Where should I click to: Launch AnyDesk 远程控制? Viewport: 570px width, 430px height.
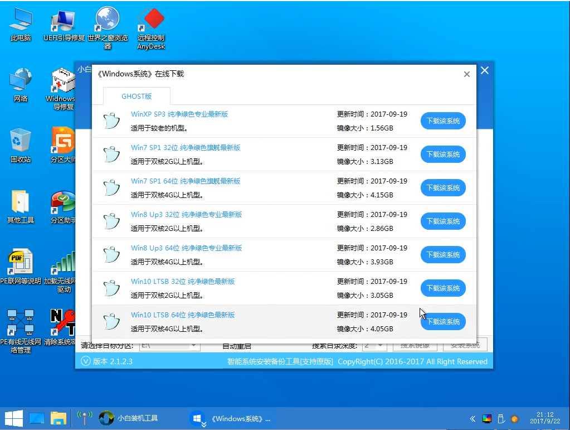coord(151,22)
